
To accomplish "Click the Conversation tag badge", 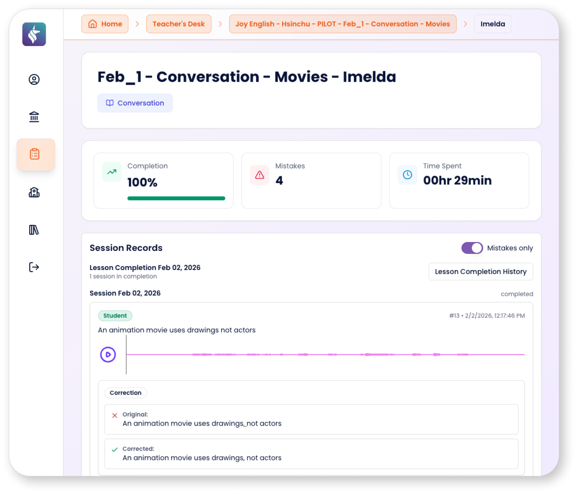I will [x=135, y=103].
